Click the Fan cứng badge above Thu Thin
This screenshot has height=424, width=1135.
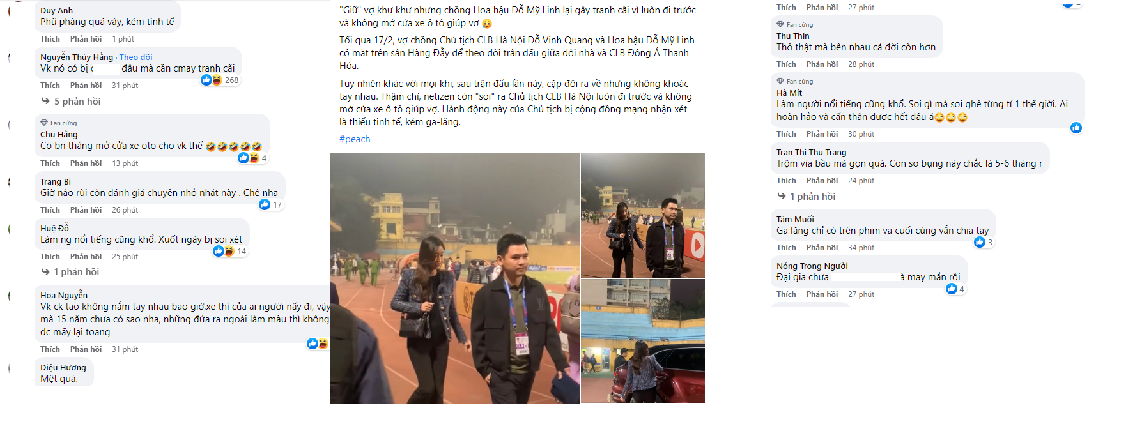[794, 25]
